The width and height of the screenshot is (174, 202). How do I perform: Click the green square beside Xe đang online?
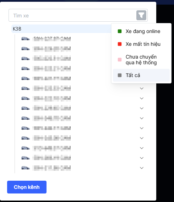click(120, 31)
